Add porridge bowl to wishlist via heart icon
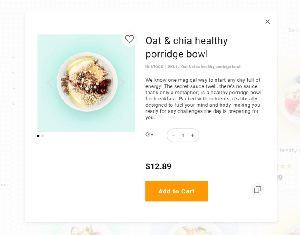This screenshot has width=300, height=235. pyautogui.click(x=130, y=39)
